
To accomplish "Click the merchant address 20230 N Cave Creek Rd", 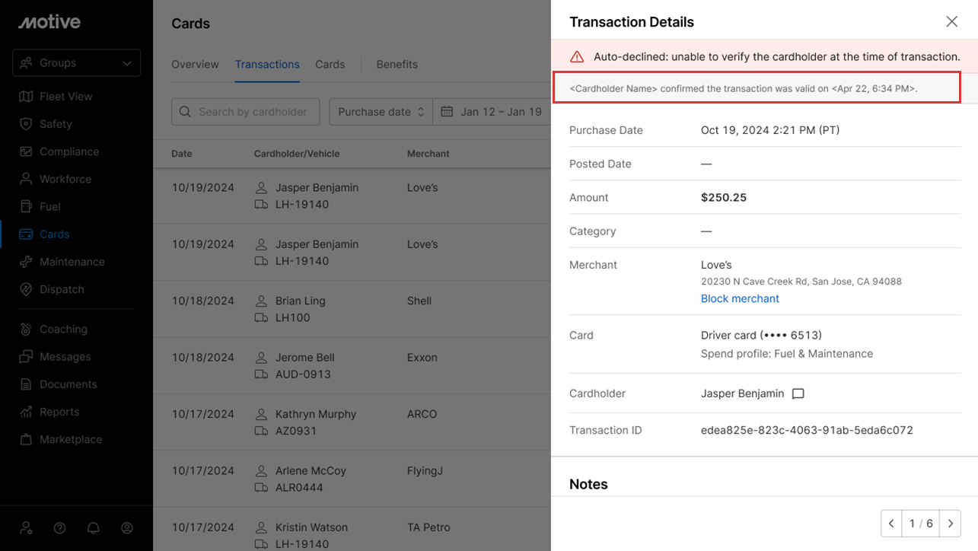I will [801, 282].
